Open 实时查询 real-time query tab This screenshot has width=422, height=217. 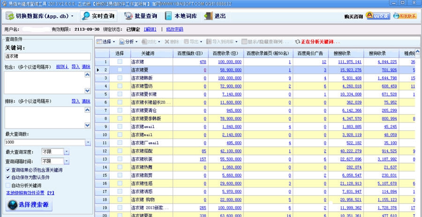click(99, 16)
